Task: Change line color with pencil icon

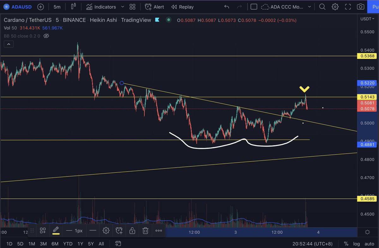Action: 56,230
